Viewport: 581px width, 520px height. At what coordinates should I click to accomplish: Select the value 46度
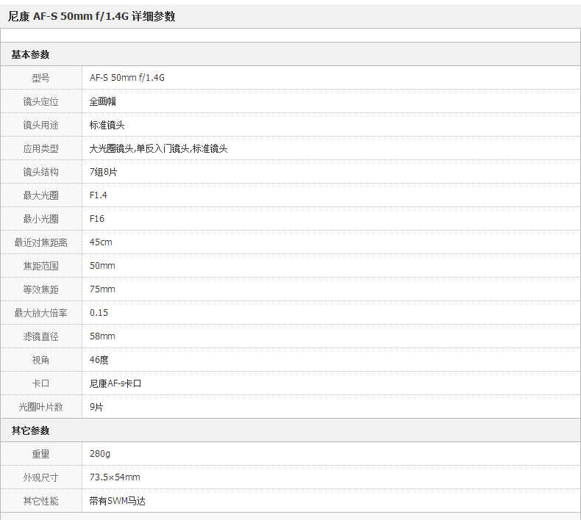[x=99, y=360]
